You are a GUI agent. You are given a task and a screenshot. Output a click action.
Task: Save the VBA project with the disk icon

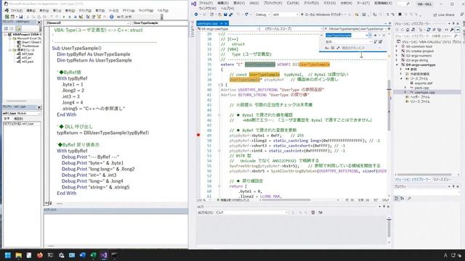(x=21, y=17)
